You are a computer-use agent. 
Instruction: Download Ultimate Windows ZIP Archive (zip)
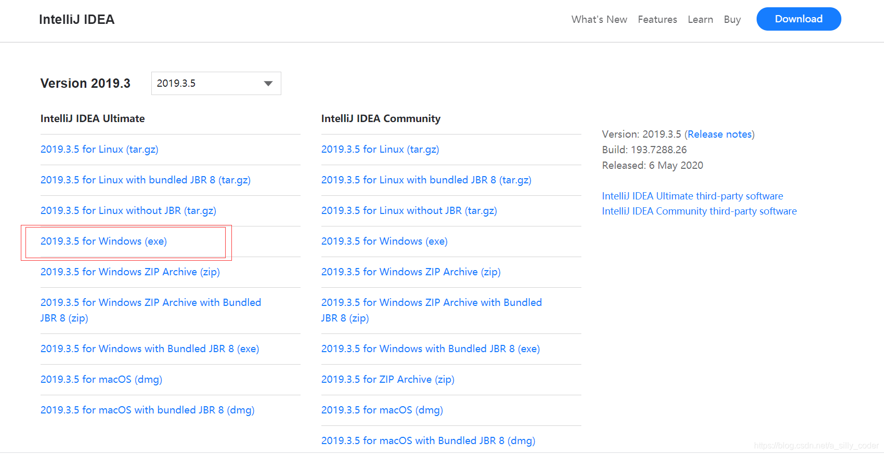[130, 272]
